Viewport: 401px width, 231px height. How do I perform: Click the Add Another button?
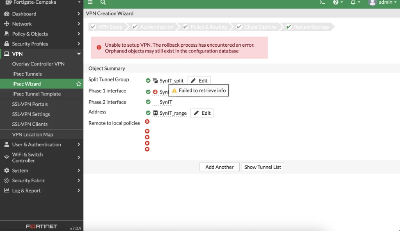pos(220,167)
